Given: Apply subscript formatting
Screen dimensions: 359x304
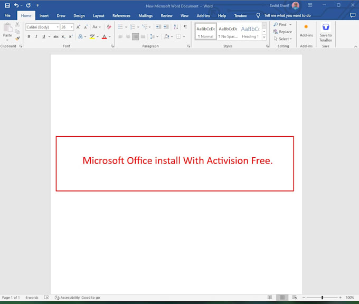Looking at the screenshot, I should coord(63,36).
